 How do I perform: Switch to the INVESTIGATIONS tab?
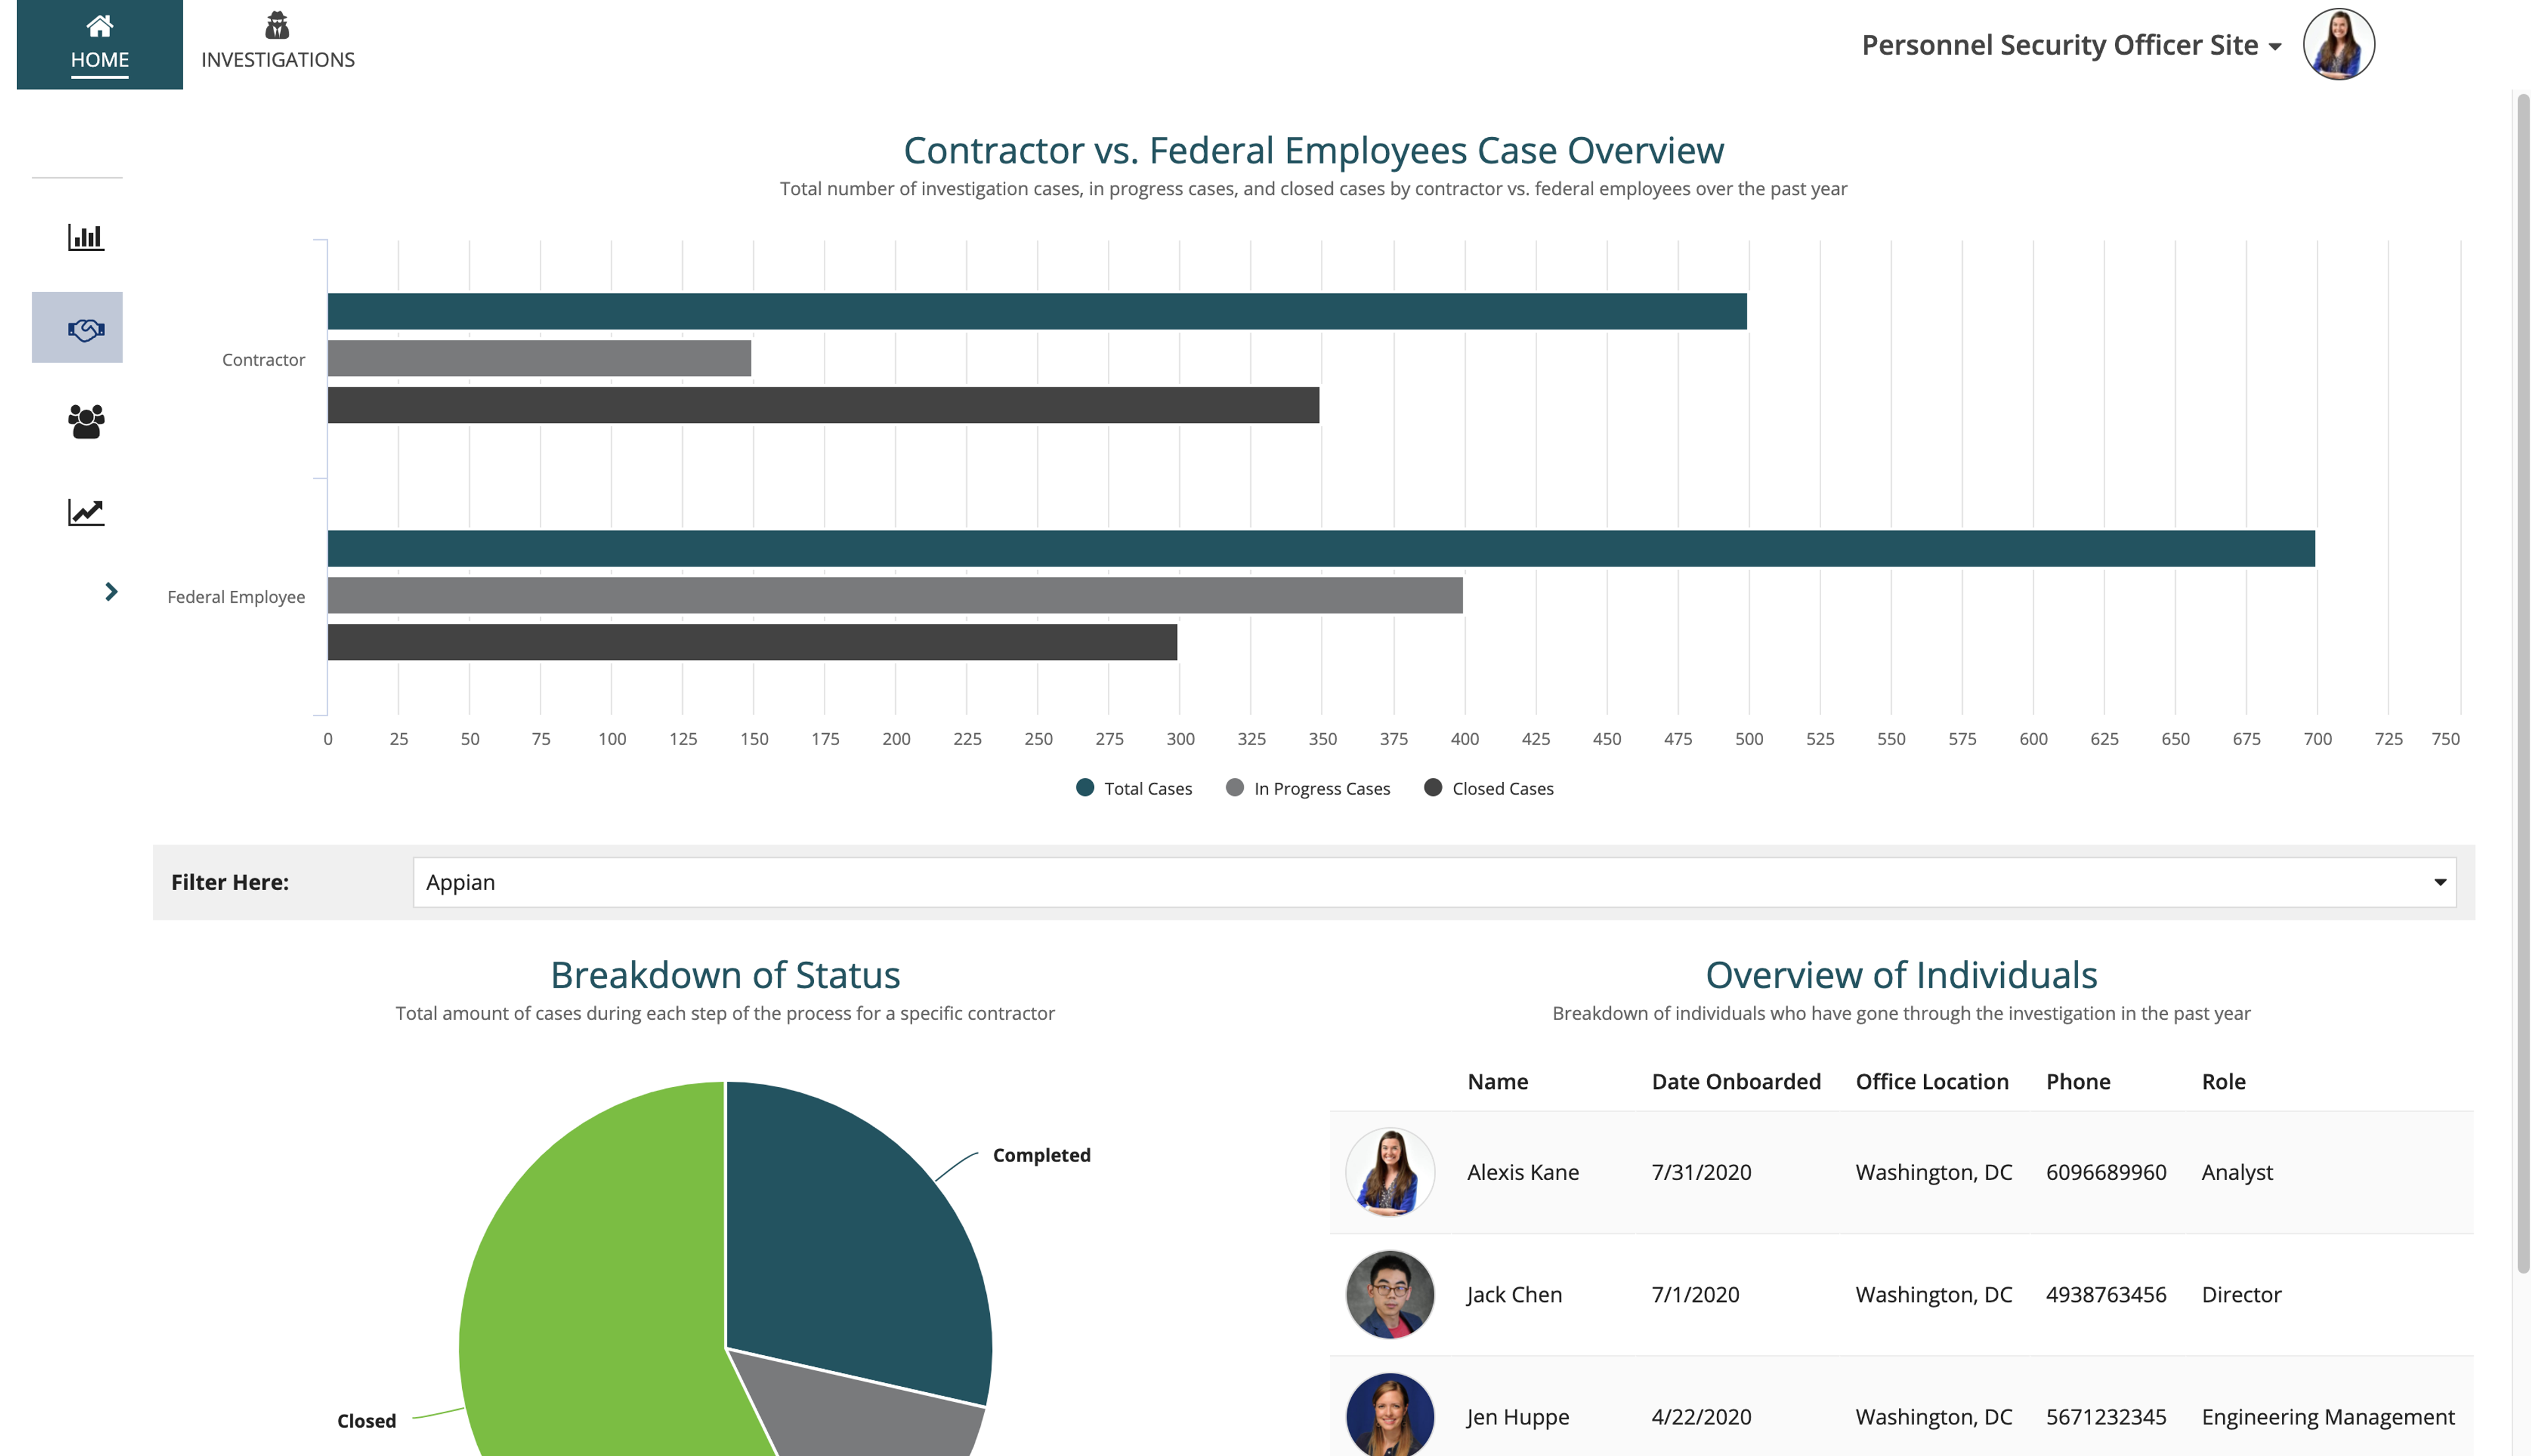278,45
